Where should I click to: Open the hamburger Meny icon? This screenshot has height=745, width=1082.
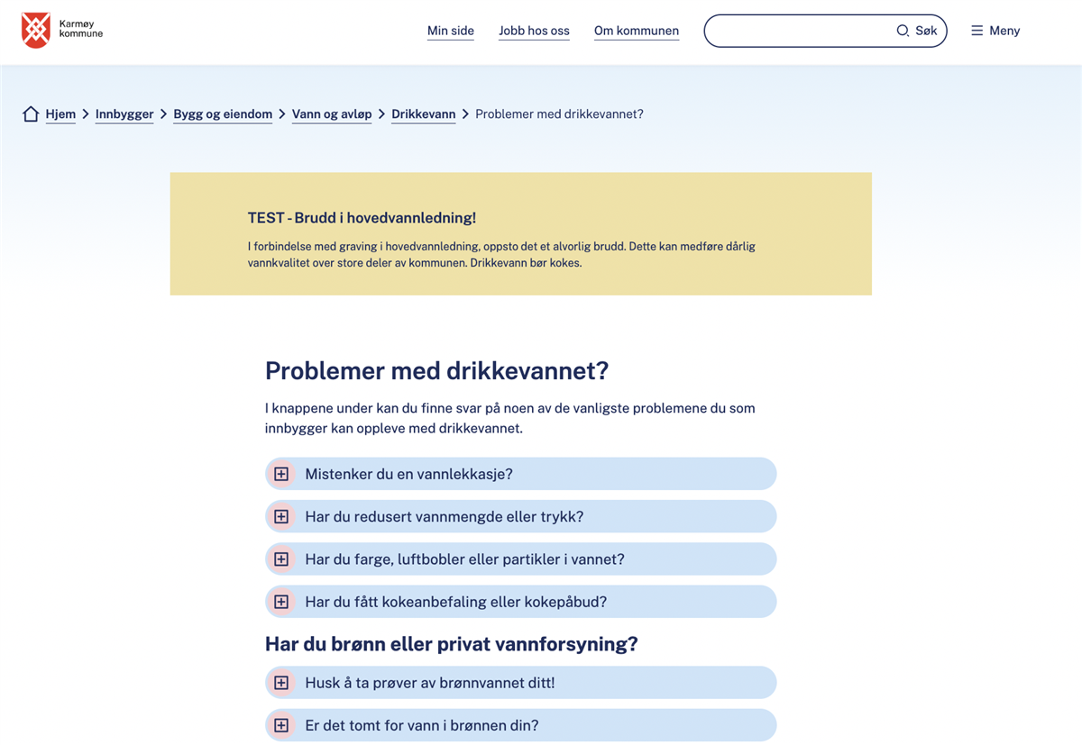click(x=977, y=31)
